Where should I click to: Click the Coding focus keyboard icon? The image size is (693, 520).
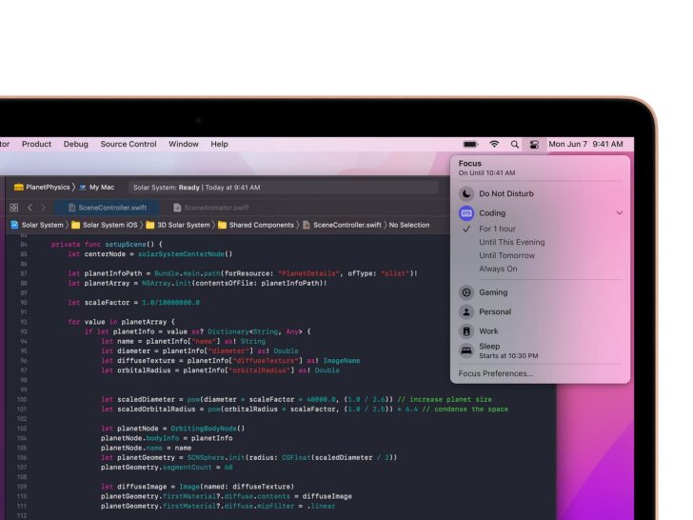point(466,213)
